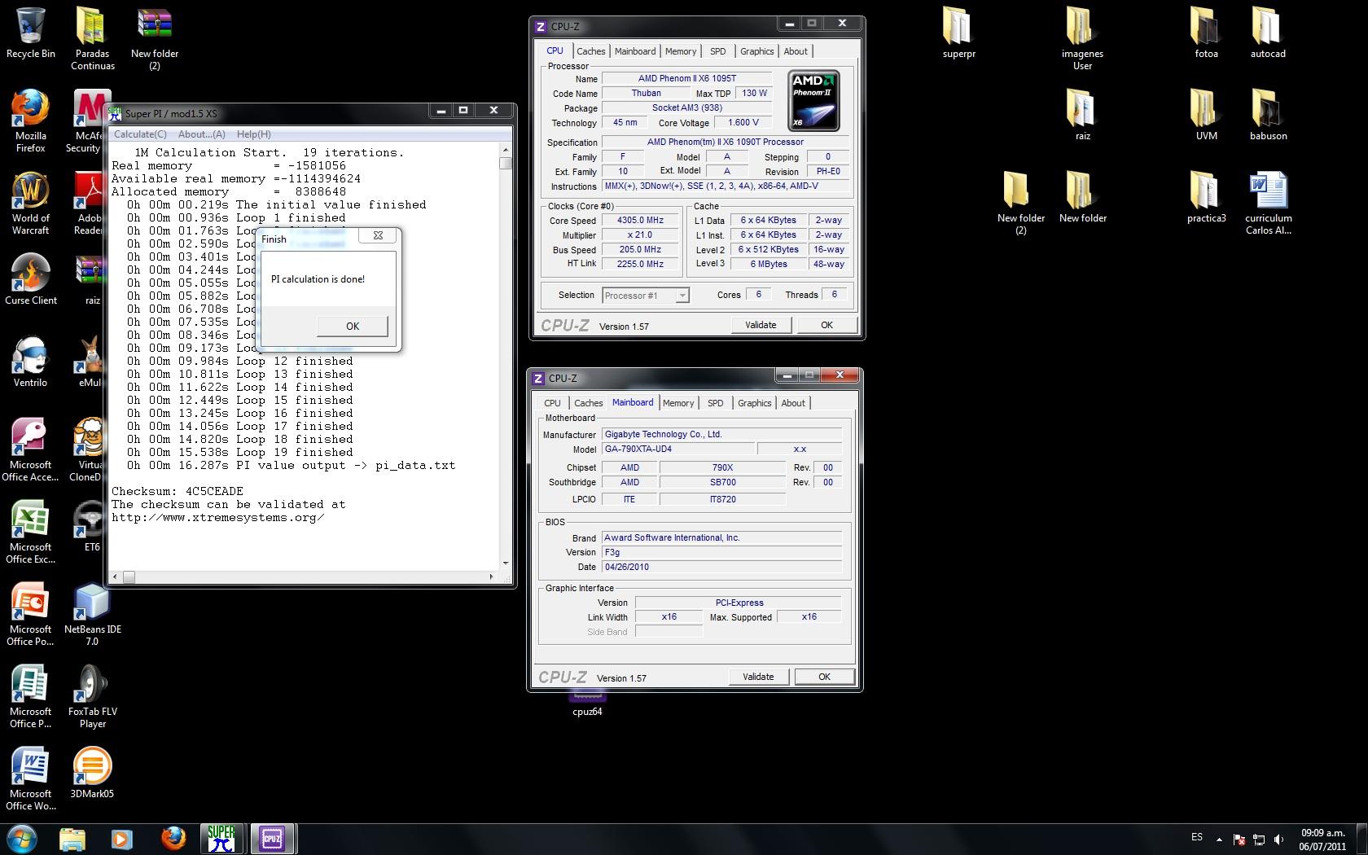Open the superpr folder
1368x855 pixels.
pos(959,33)
